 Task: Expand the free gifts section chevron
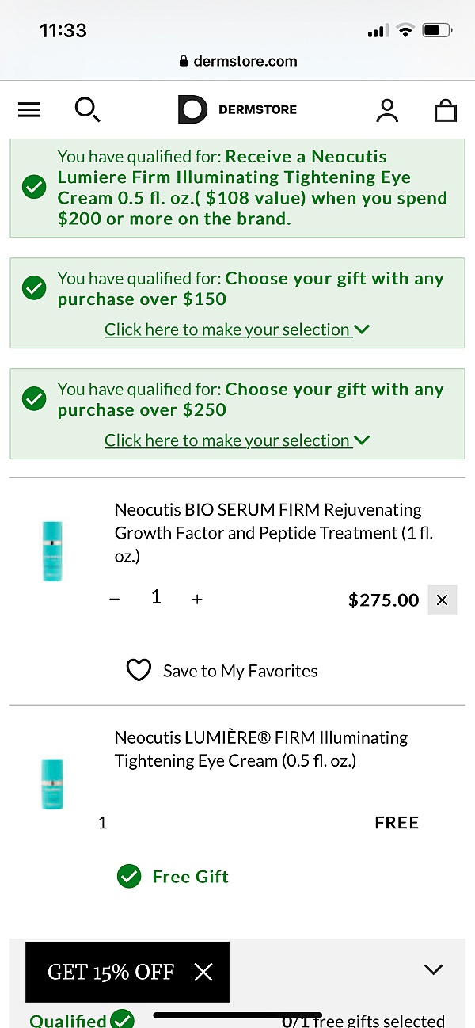[x=433, y=969]
